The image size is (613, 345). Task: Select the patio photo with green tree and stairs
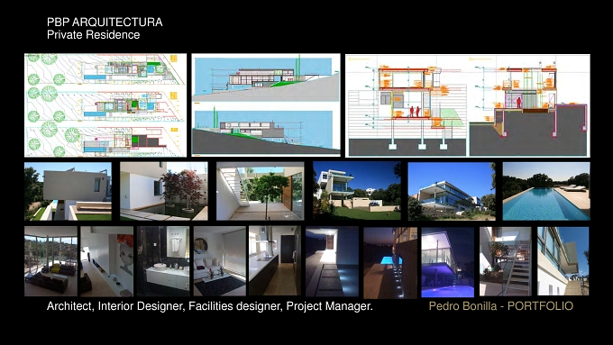(x=260, y=192)
